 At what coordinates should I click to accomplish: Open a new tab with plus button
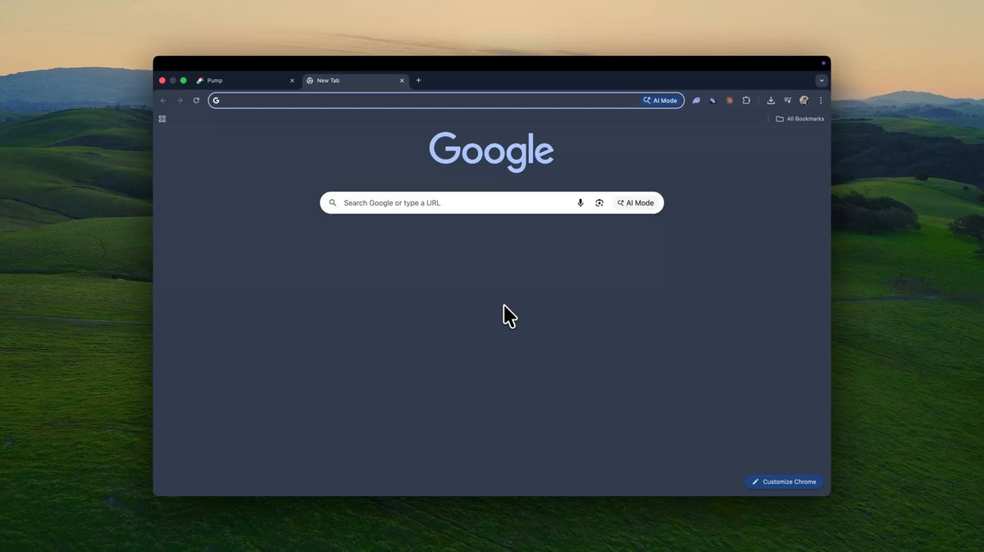418,80
